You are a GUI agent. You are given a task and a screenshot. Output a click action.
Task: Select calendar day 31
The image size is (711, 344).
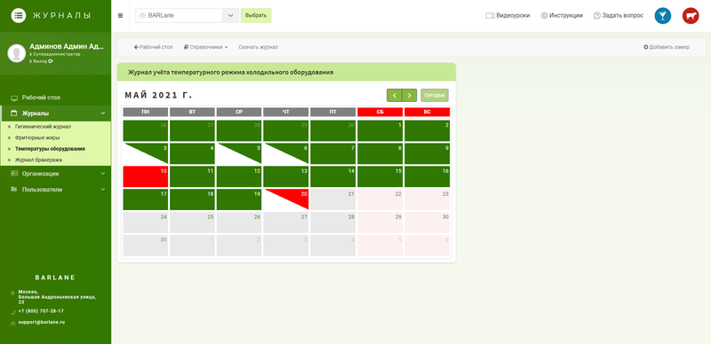click(x=146, y=246)
